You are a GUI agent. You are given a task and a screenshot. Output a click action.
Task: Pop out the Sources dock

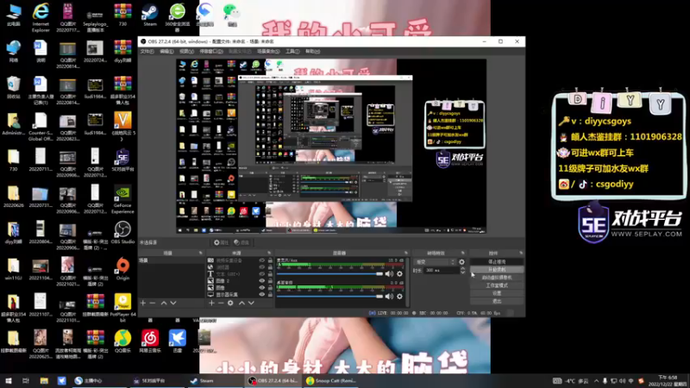coord(269,253)
